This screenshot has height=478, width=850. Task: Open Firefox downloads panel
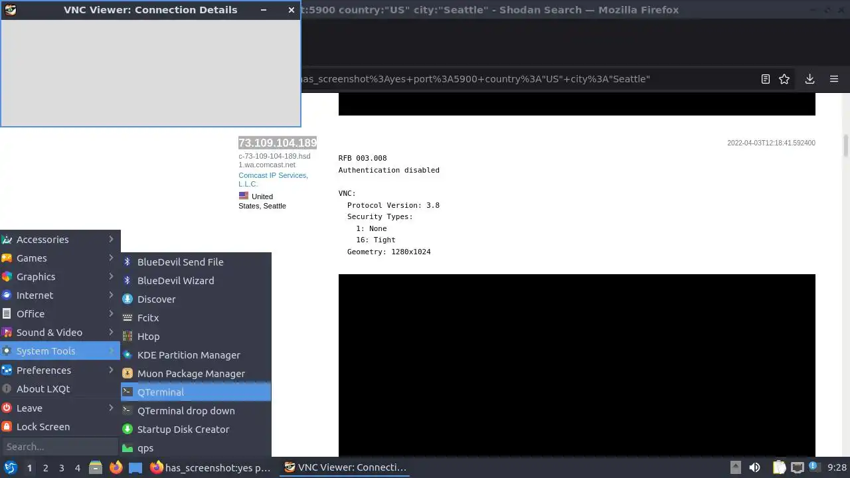(x=809, y=79)
